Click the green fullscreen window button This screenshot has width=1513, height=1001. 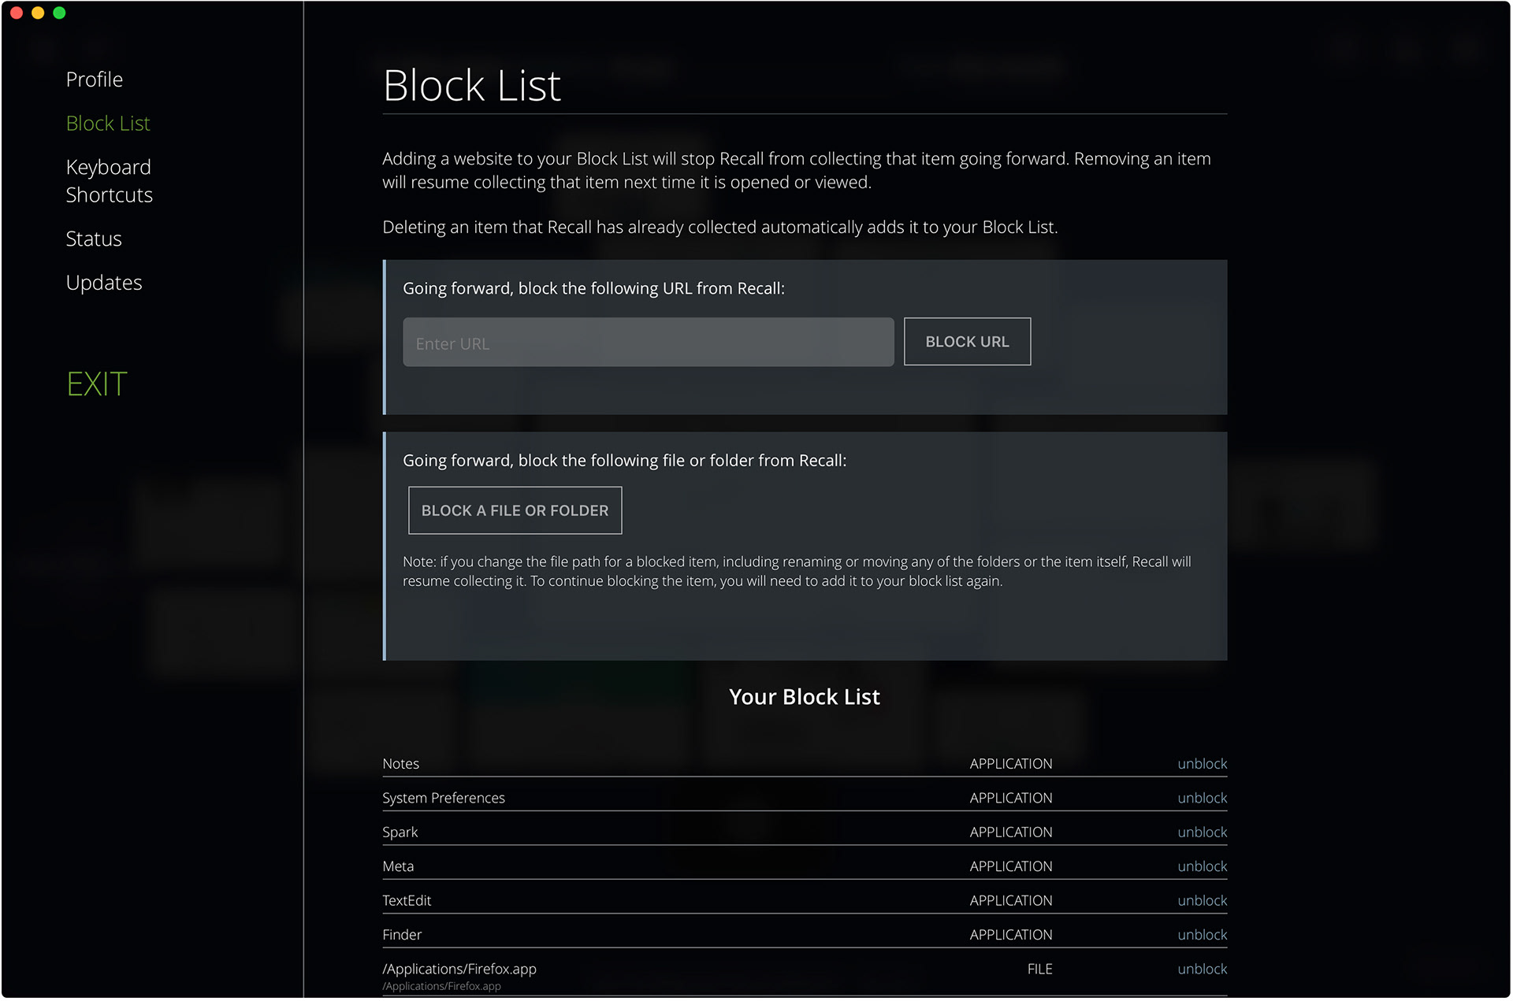[59, 13]
